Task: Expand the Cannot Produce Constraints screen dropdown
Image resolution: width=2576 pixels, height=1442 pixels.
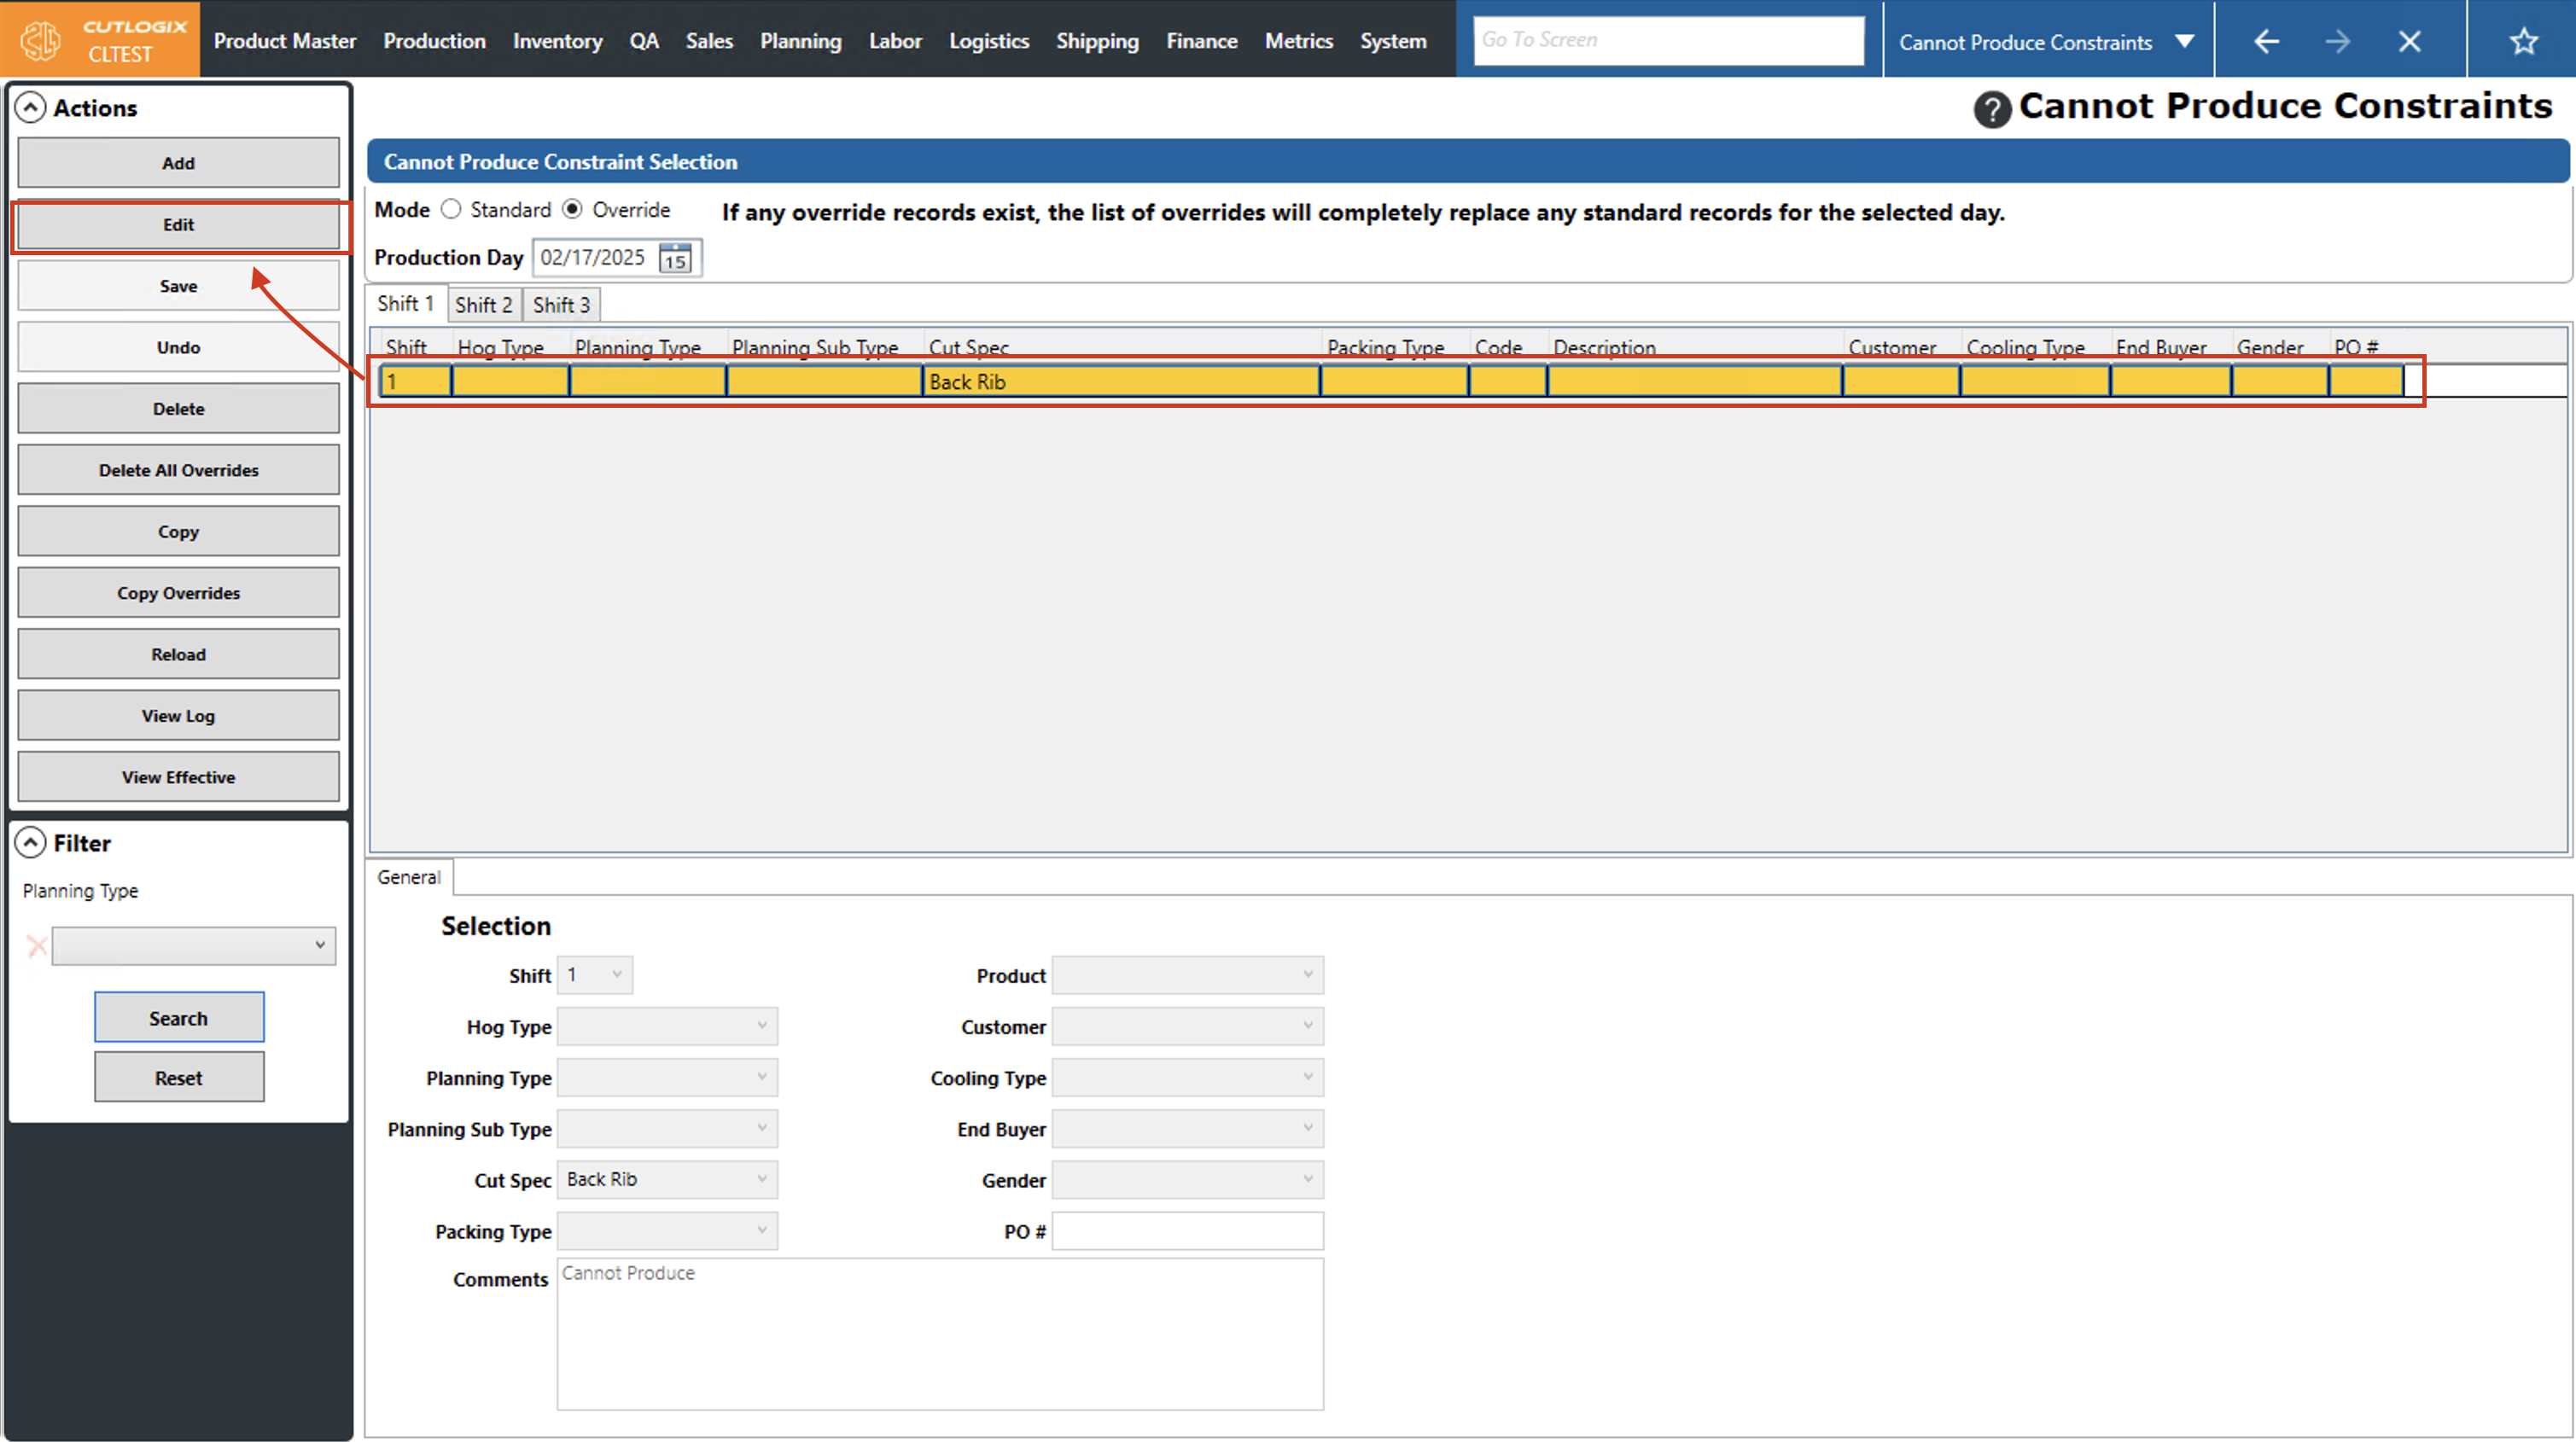Action: coord(2184,42)
